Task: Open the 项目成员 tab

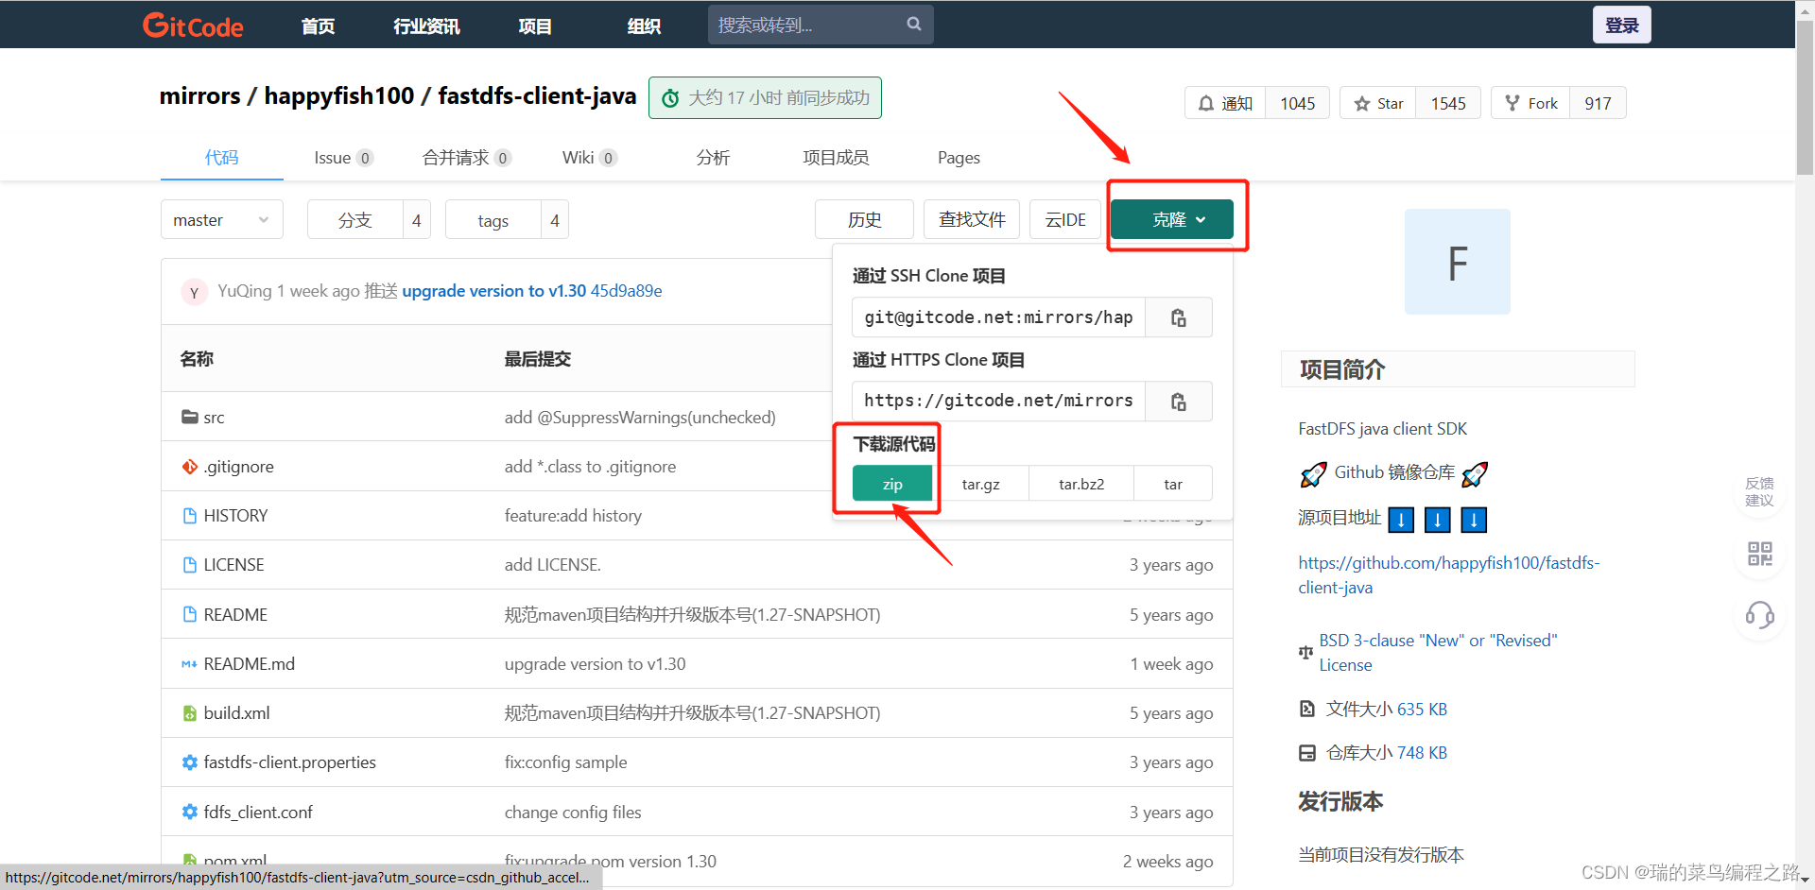Action: coord(836,158)
